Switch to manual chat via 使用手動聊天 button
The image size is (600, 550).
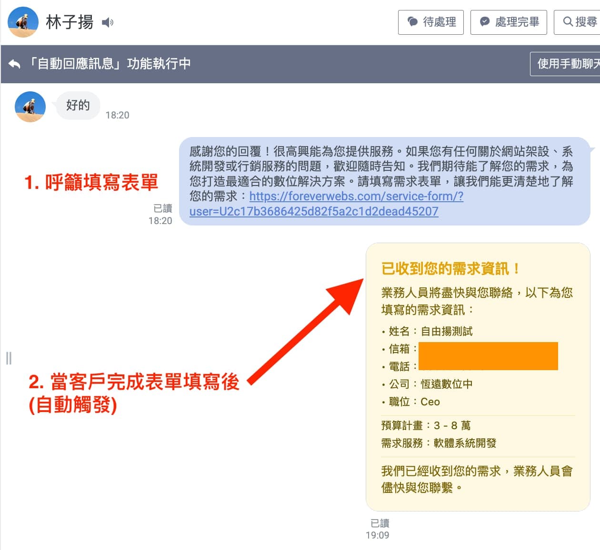coord(568,64)
